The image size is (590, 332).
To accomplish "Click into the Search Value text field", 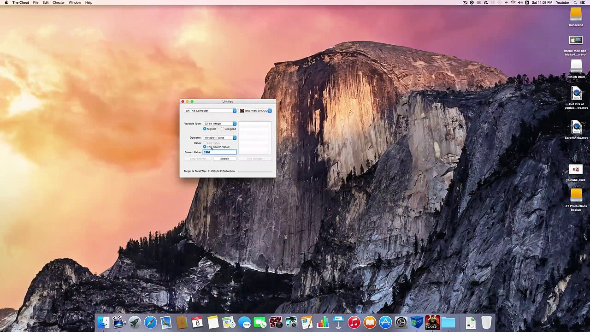I will (220, 152).
